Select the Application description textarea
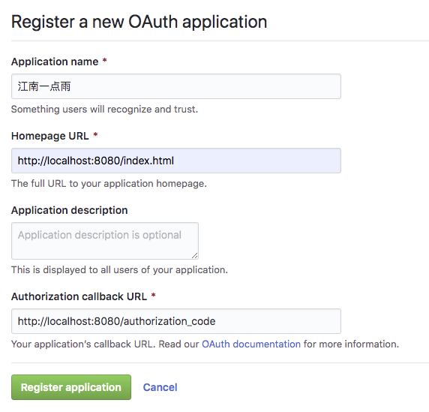Screen dimensions: 429x412 pos(105,241)
